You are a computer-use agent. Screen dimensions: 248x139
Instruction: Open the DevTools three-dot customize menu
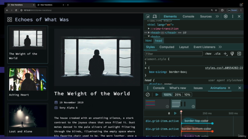coord(232,16)
